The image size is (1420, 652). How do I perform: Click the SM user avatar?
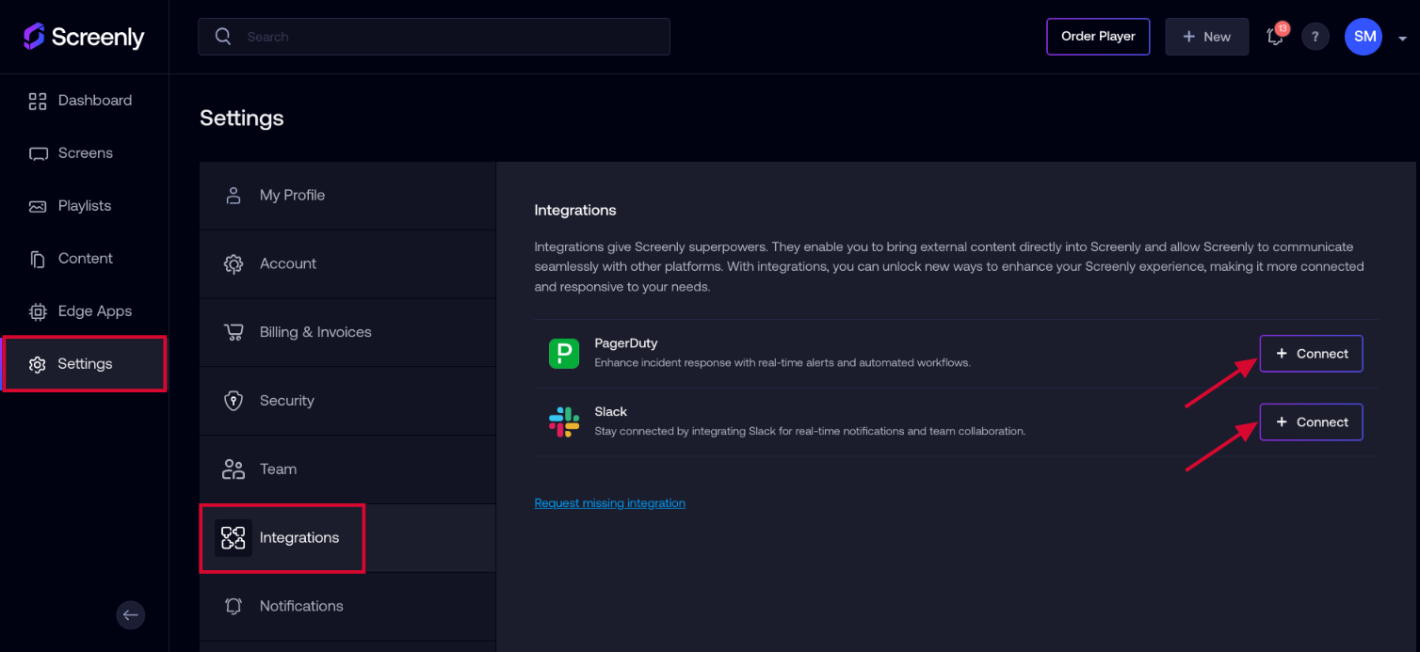pos(1364,37)
